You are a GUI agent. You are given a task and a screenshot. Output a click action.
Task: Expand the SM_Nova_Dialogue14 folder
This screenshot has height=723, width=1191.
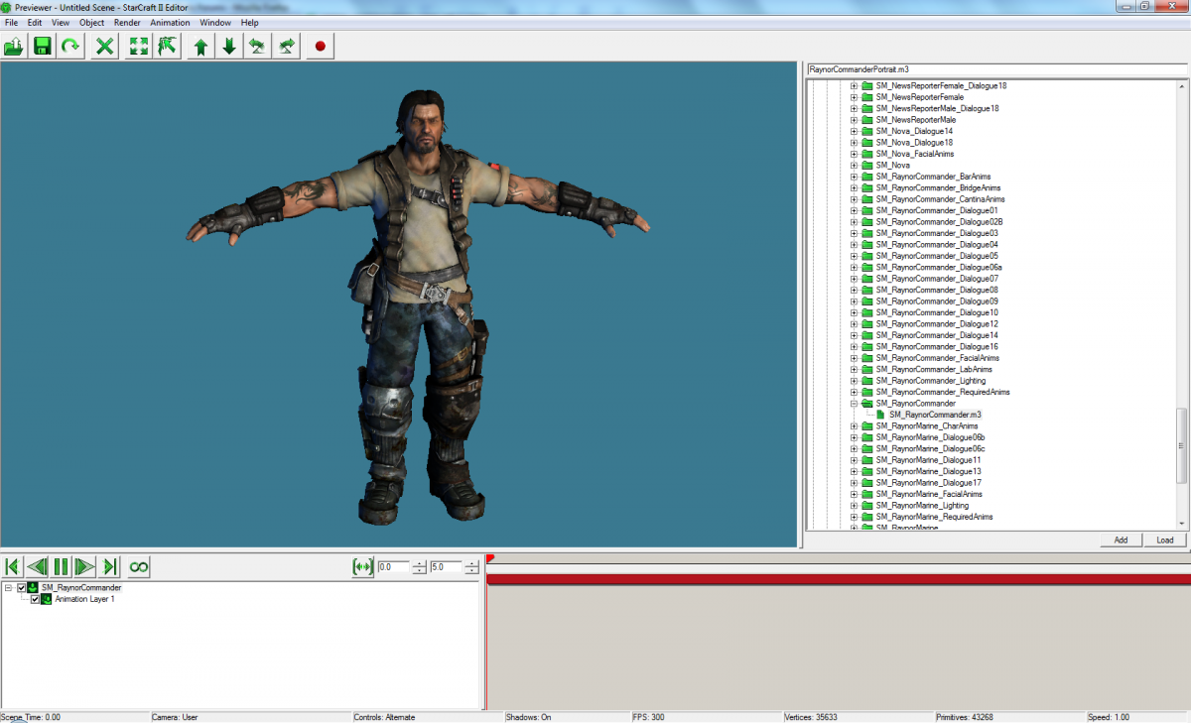pos(854,131)
